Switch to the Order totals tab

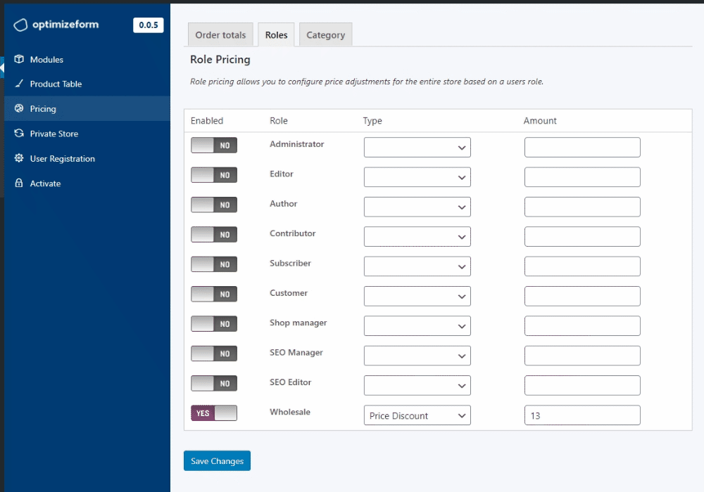220,35
